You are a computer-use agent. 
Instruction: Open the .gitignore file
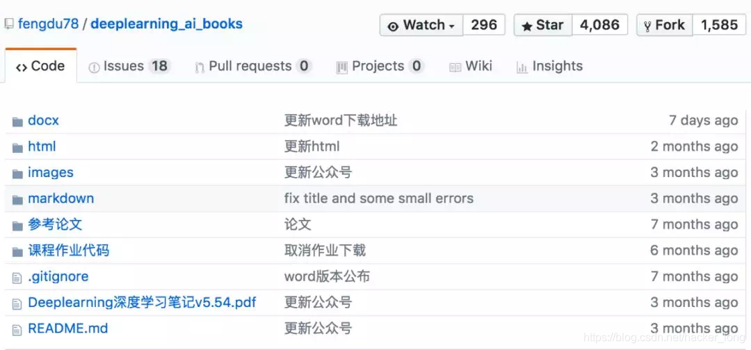(58, 276)
